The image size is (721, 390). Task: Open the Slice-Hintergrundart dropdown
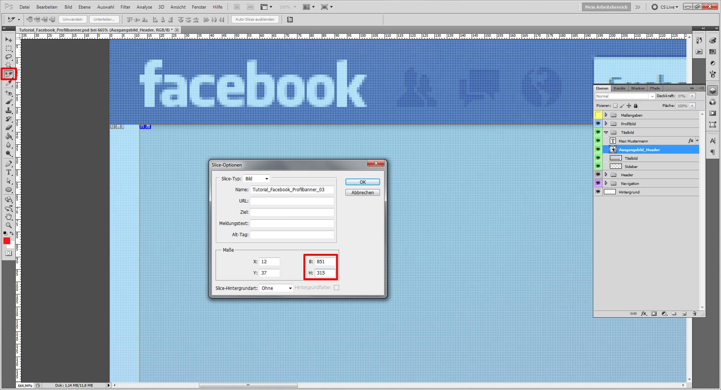(x=276, y=288)
